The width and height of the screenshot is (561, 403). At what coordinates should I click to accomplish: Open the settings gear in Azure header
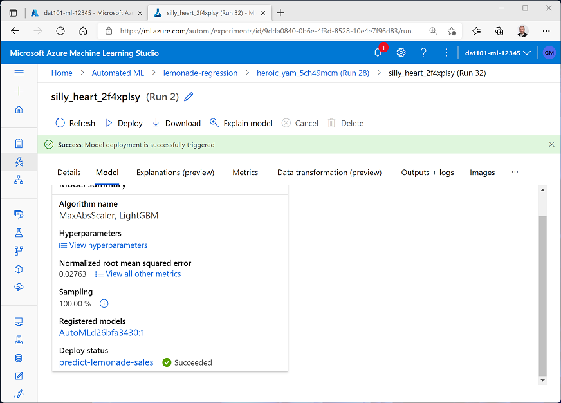(401, 53)
